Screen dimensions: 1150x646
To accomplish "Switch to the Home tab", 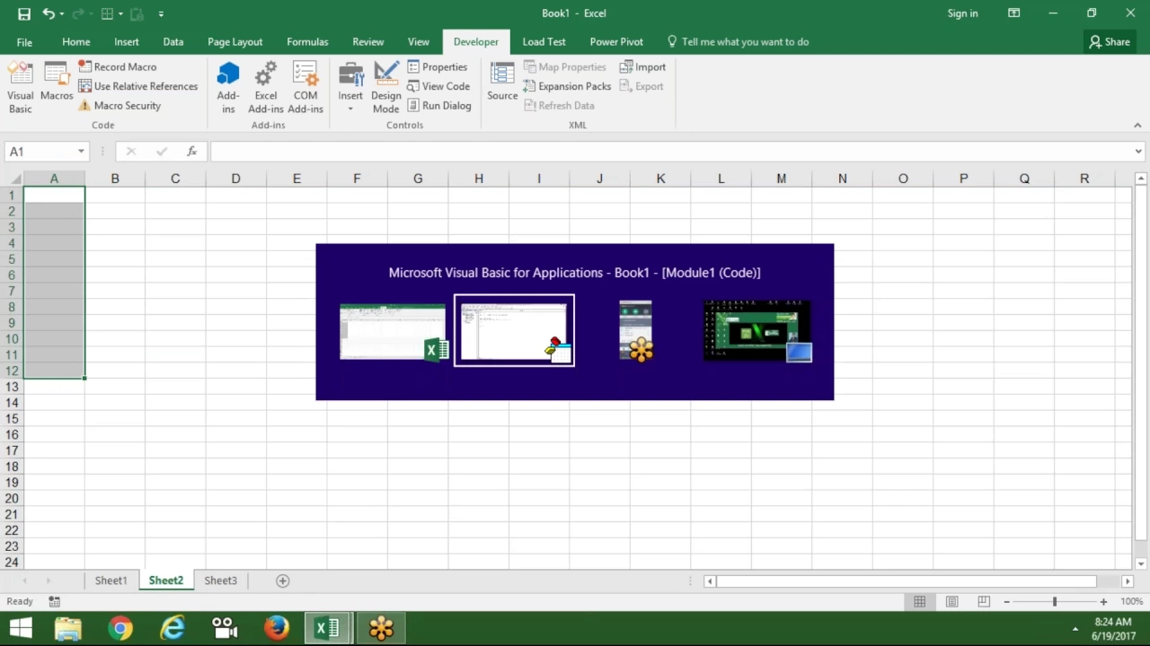I will coord(76,41).
